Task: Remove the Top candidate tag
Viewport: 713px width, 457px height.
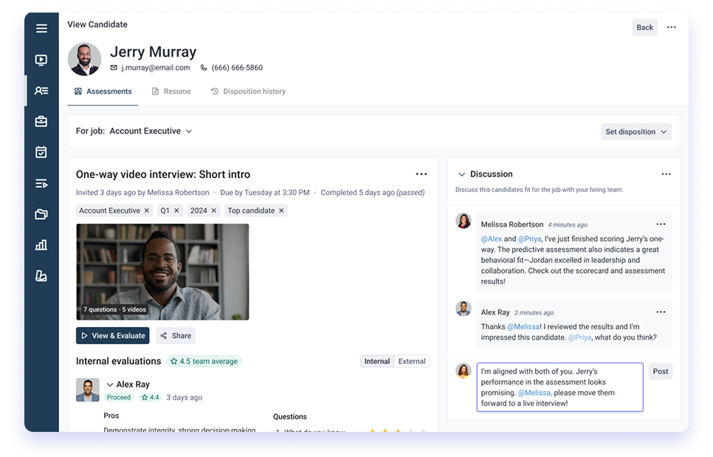Action: click(281, 210)
